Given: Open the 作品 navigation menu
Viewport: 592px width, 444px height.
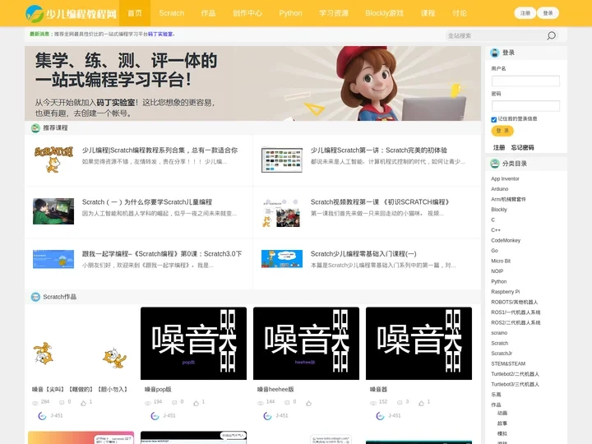Looking at the screenshot, I should (208, 13).
